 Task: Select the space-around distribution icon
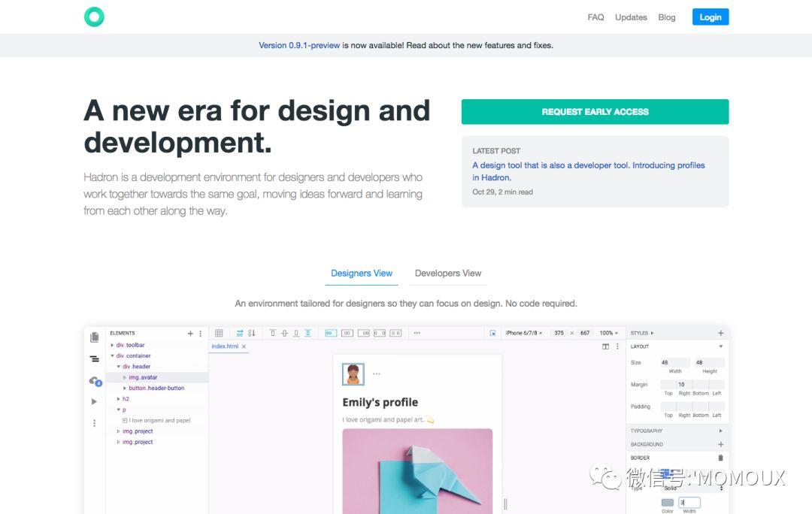[x=395, y=333]
